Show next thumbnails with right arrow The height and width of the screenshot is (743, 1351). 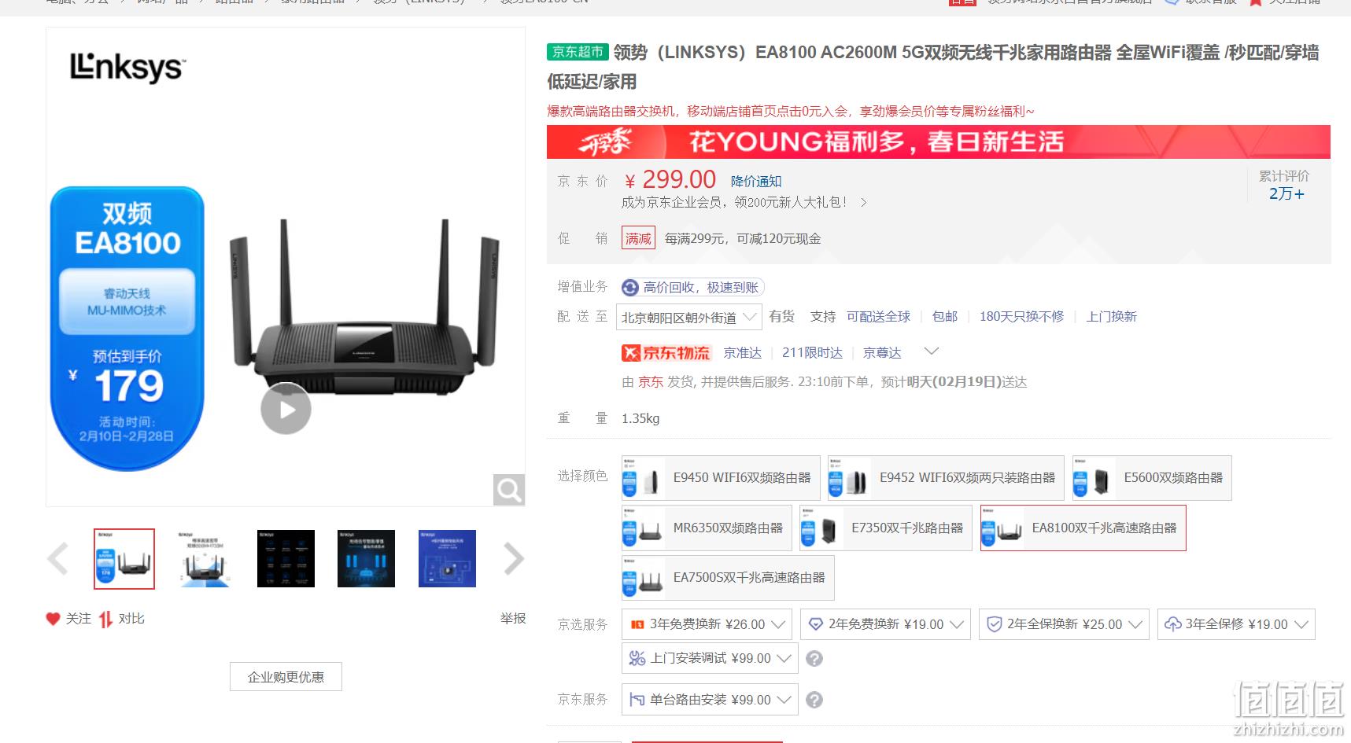[x=513, y=559]
